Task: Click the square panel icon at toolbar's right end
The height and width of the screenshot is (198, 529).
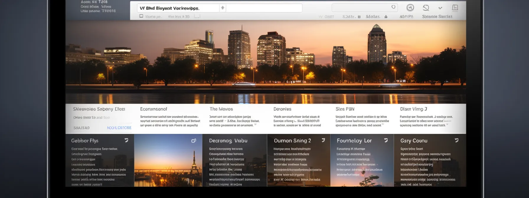Action: 455,8
